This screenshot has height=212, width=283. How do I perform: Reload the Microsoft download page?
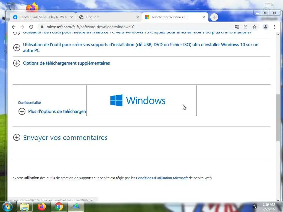point(31,27)
